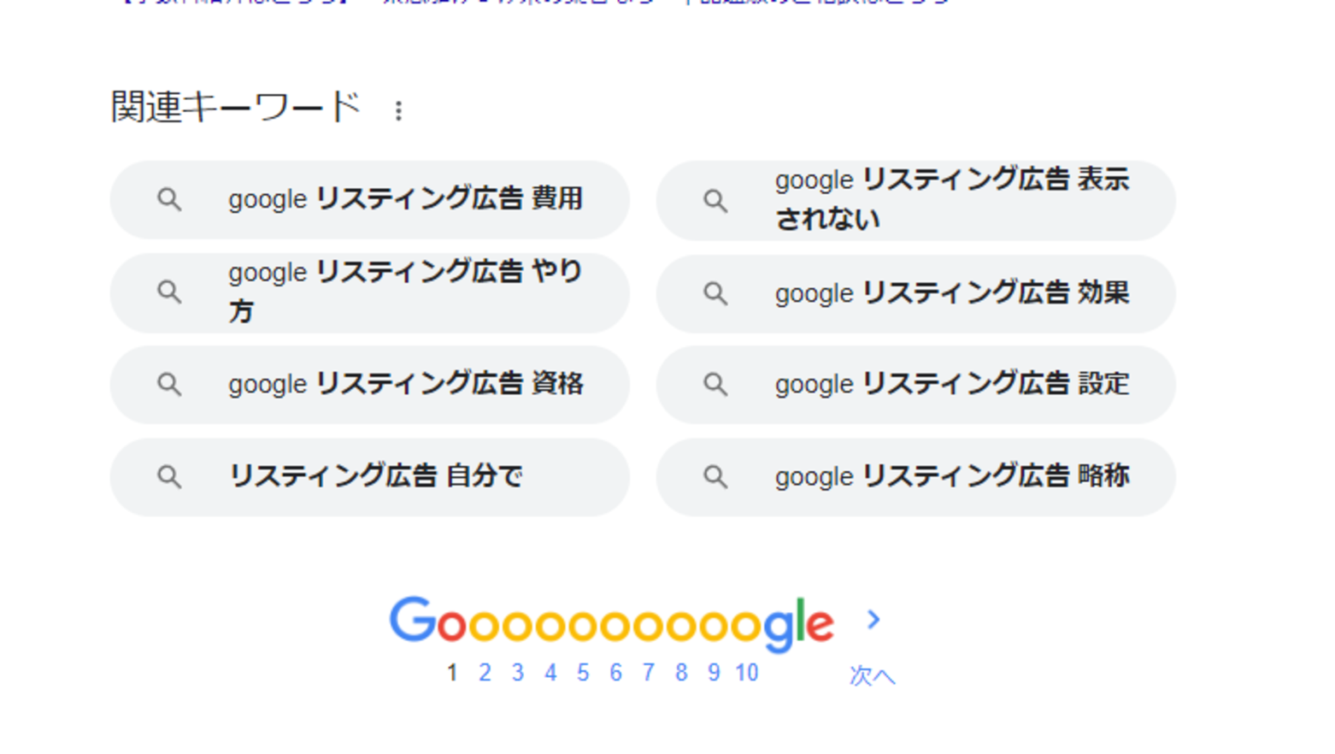
Task: Go to results page 2
Action: (x=485, y=674)
